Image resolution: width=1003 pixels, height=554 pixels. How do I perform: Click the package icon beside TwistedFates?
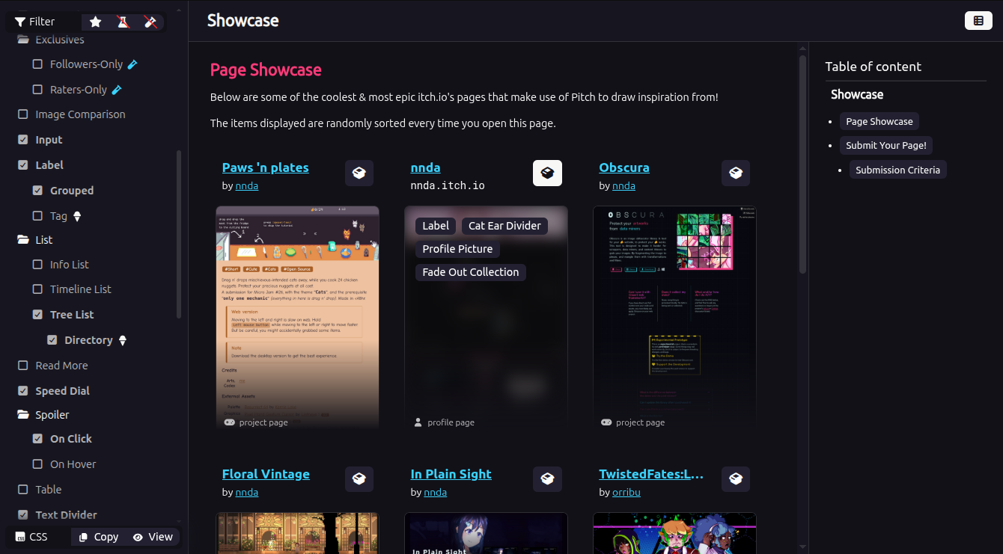tap(736, 479)
